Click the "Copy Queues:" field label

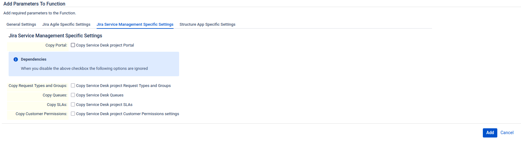click(55, 95)
